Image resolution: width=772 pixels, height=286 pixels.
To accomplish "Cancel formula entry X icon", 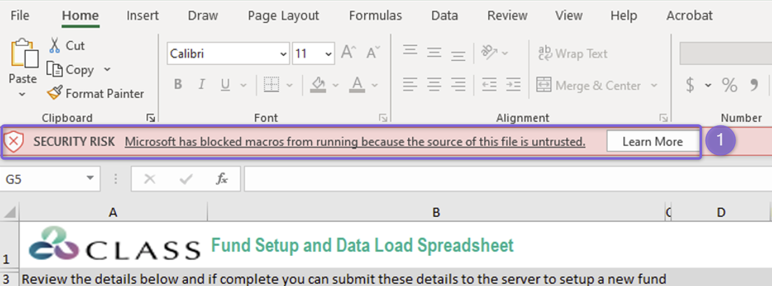I will click(x=150, y=179).
